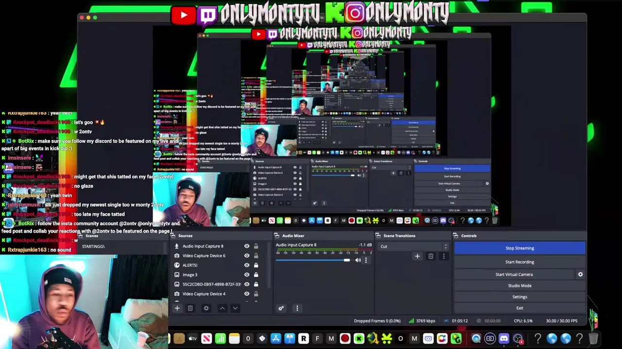Click the Stop Streaming button

(x=519, y=248)
